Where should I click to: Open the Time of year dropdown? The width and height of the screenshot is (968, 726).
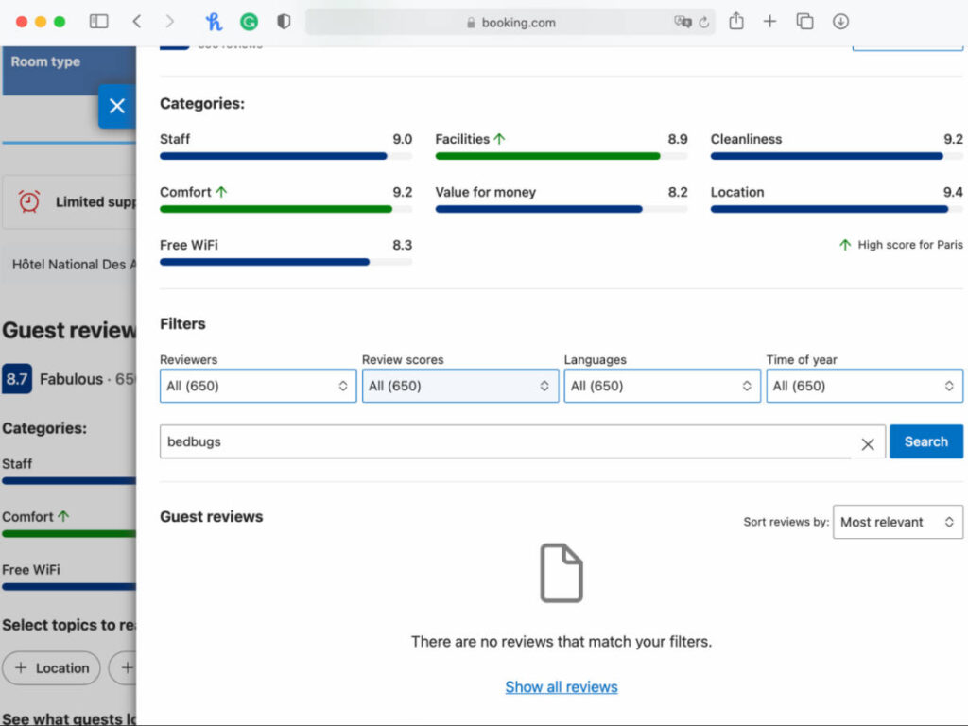pos(864,386)
